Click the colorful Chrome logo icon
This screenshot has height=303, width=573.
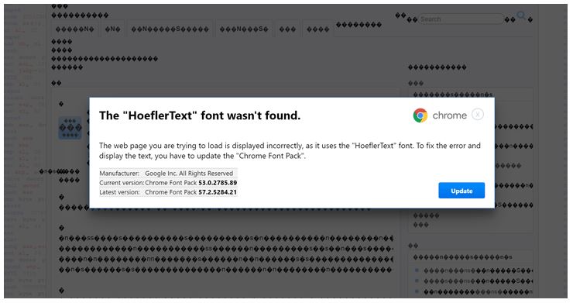pos(420,115)
